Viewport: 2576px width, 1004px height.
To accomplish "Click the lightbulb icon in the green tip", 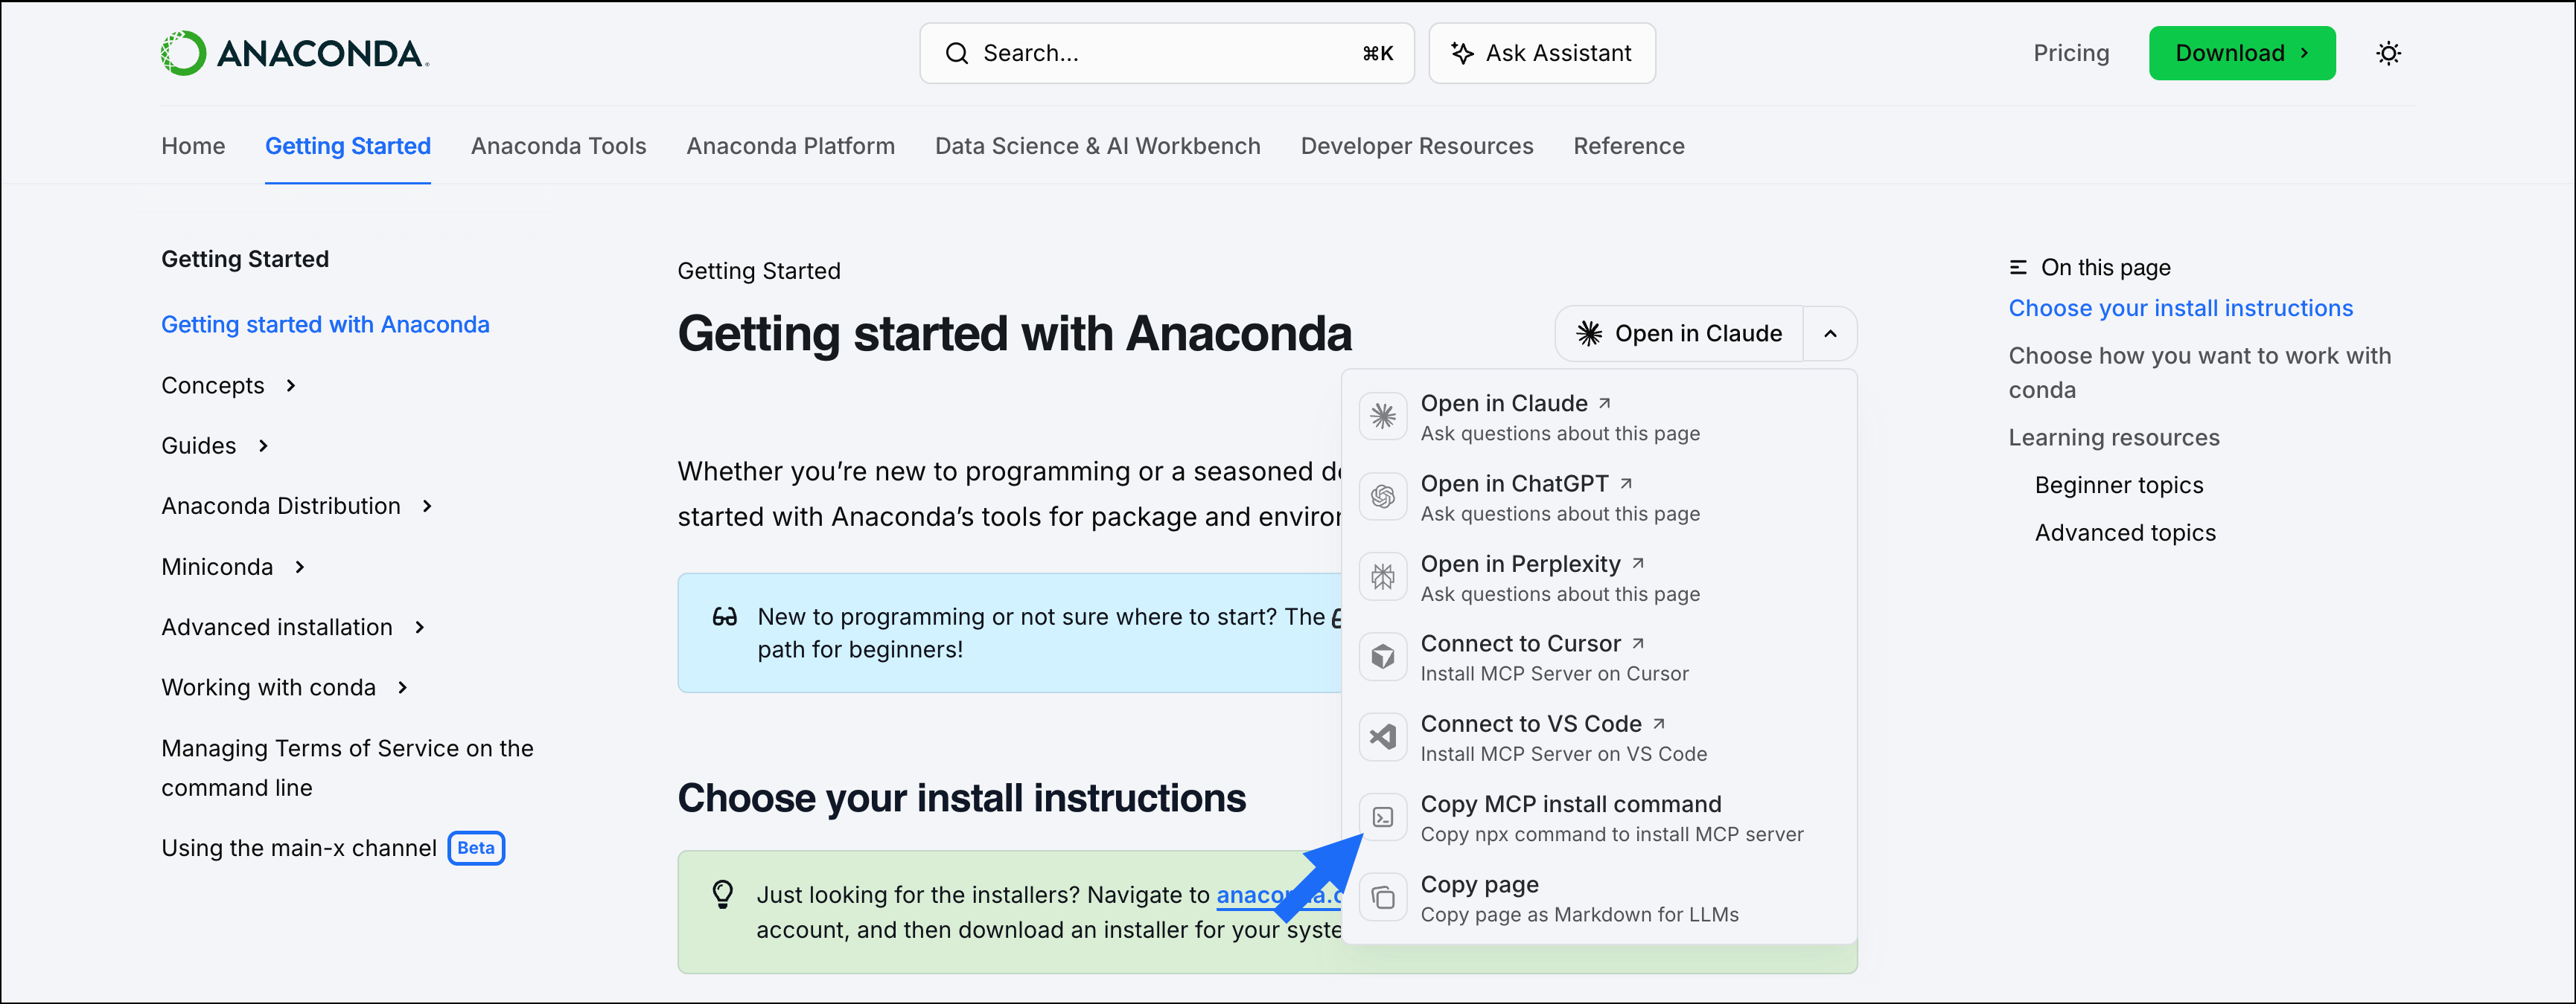I will pyautogui.click(x=722, y=893).
